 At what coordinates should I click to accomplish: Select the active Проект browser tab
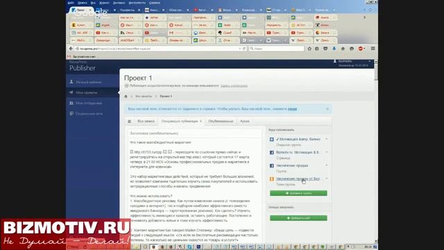click(82, 10)
